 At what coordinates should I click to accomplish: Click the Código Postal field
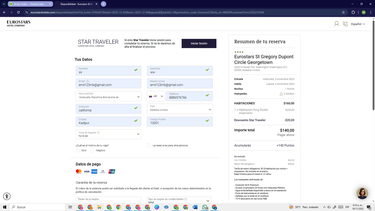coord(180,121)
